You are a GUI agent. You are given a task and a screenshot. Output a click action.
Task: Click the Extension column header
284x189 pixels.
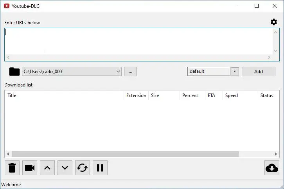point(136,95)
